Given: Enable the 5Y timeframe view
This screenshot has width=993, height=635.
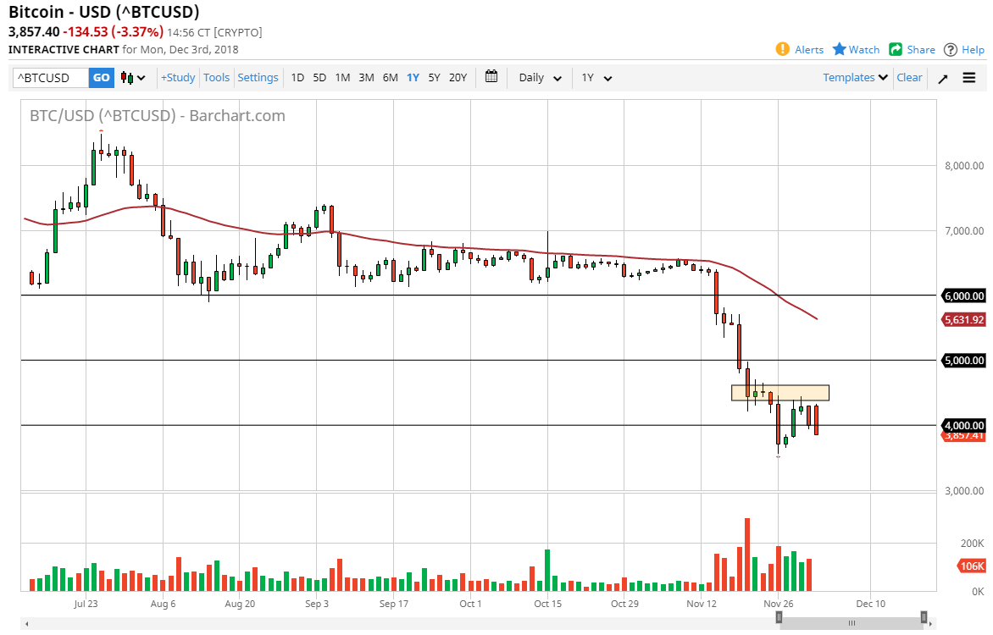Looking at the screenshot, I should [x=434, y=77].
